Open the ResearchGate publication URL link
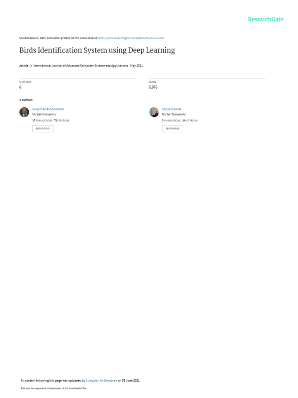298x398 pixels. (x=131, y=38)
